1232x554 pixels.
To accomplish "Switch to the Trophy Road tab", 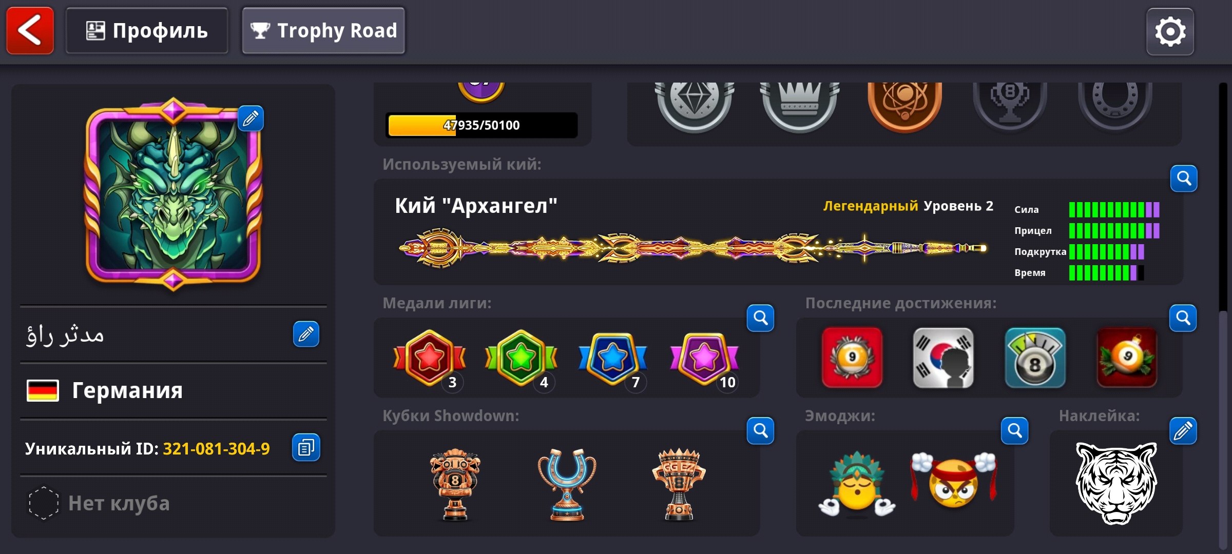I will [323, 31].
